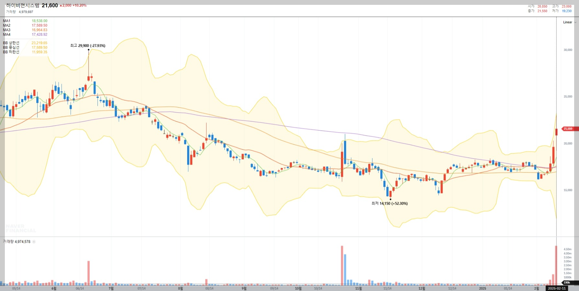Click the 거래량 4,979,697 header value
579x291 pixels.
coord(26,12)
